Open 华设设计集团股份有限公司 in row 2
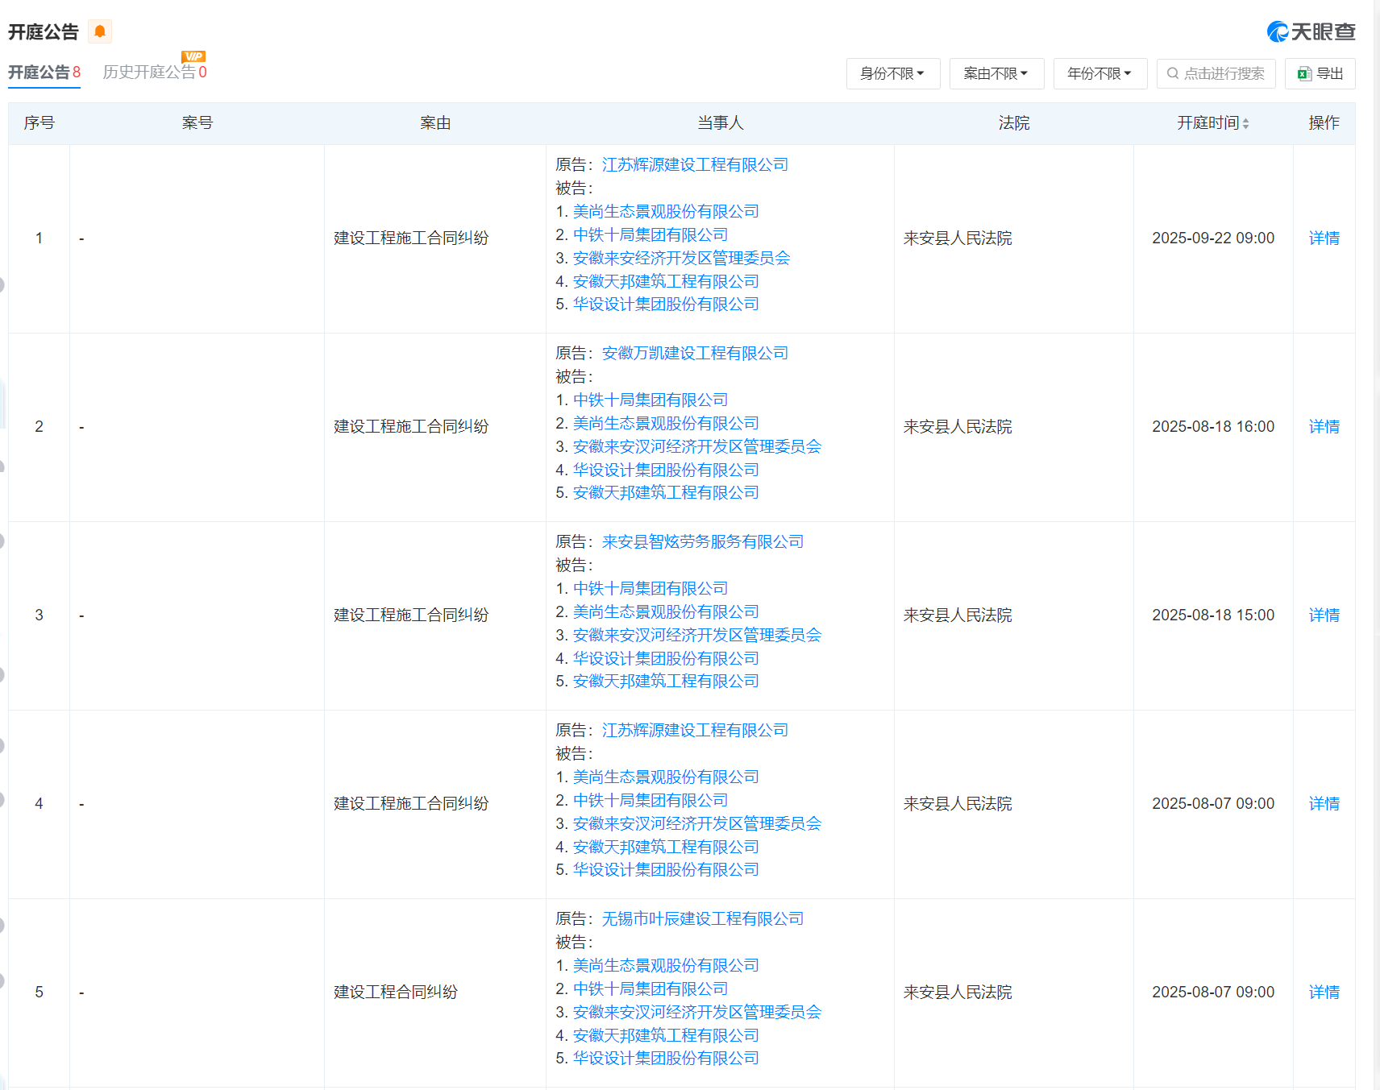Image resolution: width=1380 pixels, height=1090 pixels. (x=666, y=470)
